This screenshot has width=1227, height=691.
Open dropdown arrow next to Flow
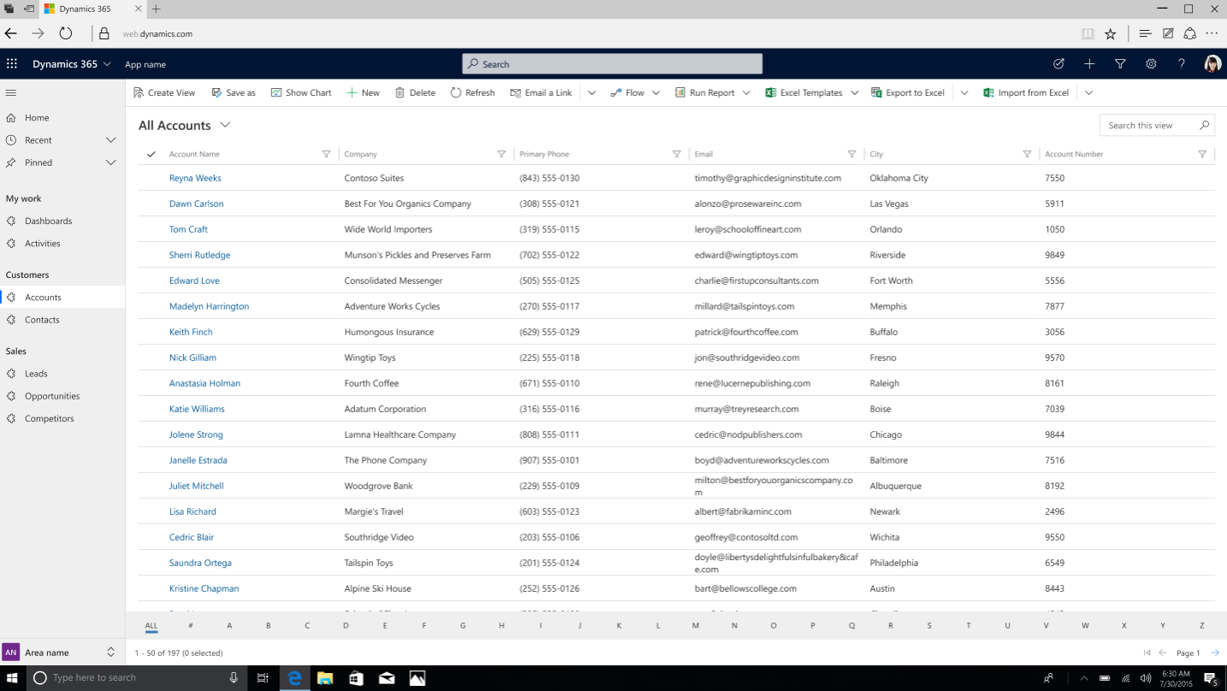click(x=656, y=92)
